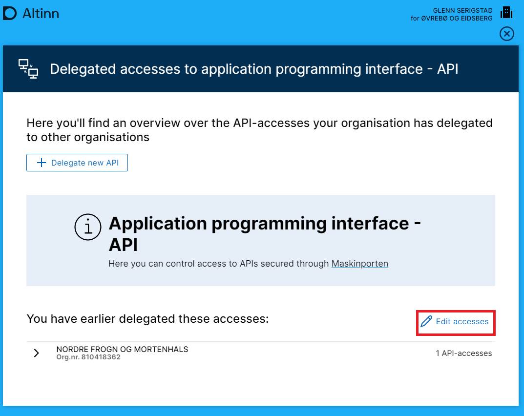Click the Altinn logo icon

(10, 14)
